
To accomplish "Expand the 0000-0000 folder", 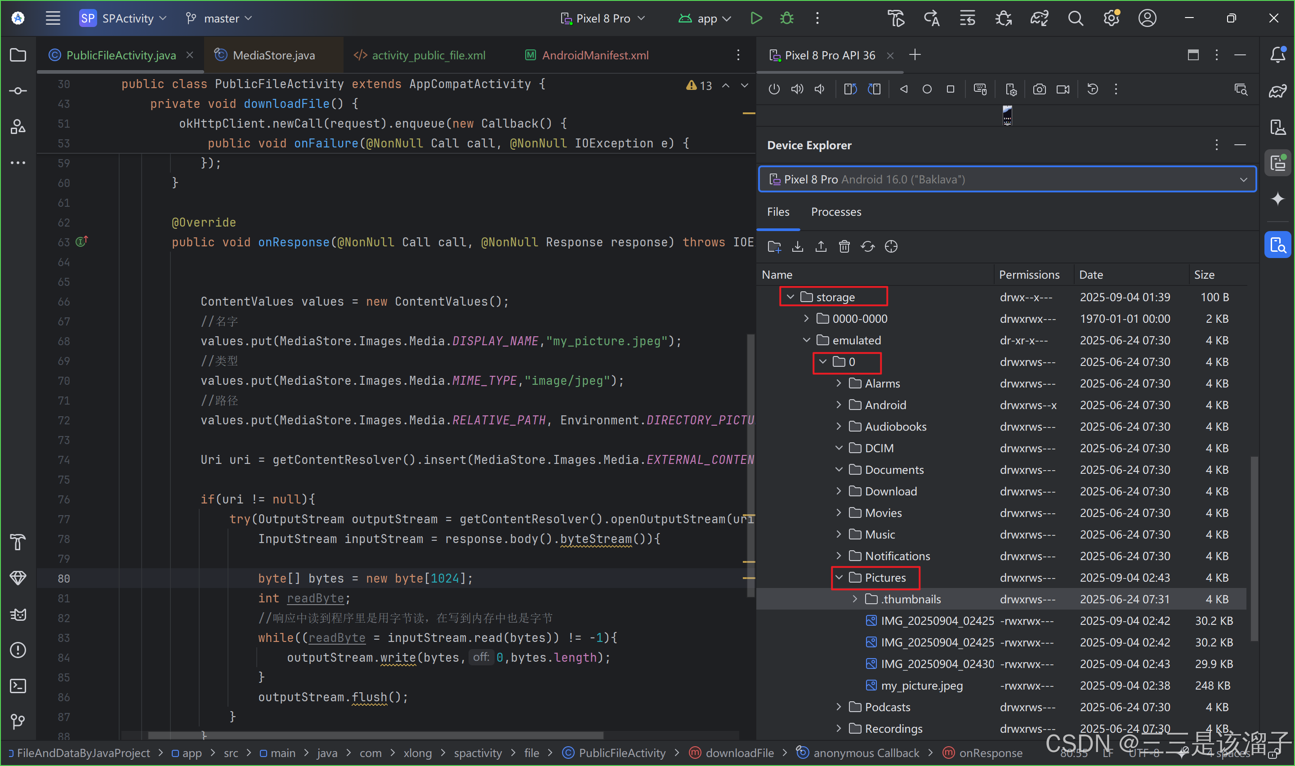I will pos(806,319).
